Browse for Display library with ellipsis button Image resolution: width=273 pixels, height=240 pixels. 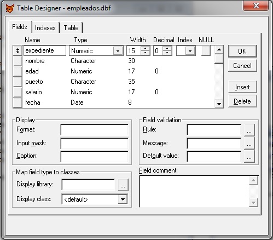pyautogui.click(x=123, y=185)
